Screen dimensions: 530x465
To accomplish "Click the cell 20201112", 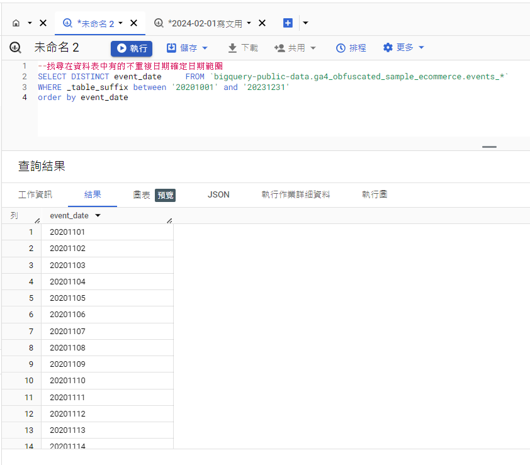I will (x=107, y=414).
